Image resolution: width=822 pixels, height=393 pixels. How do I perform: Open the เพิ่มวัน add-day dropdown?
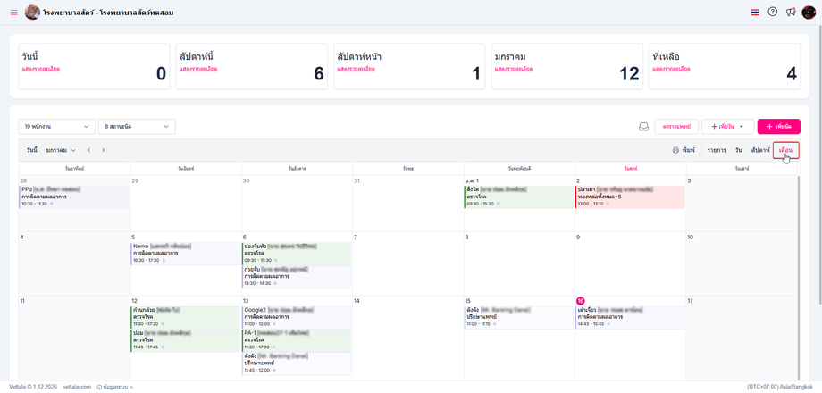click(x=727, y=127)
